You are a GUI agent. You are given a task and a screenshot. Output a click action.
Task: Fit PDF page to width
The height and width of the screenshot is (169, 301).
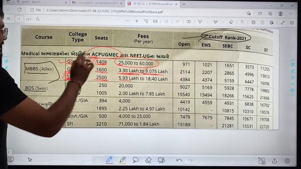point(155,22)
